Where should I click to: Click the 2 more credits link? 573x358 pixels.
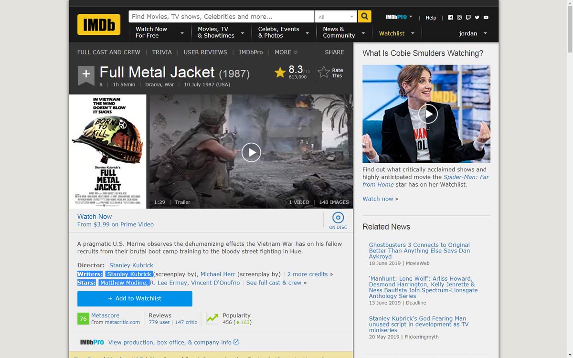tap(308, 274)
